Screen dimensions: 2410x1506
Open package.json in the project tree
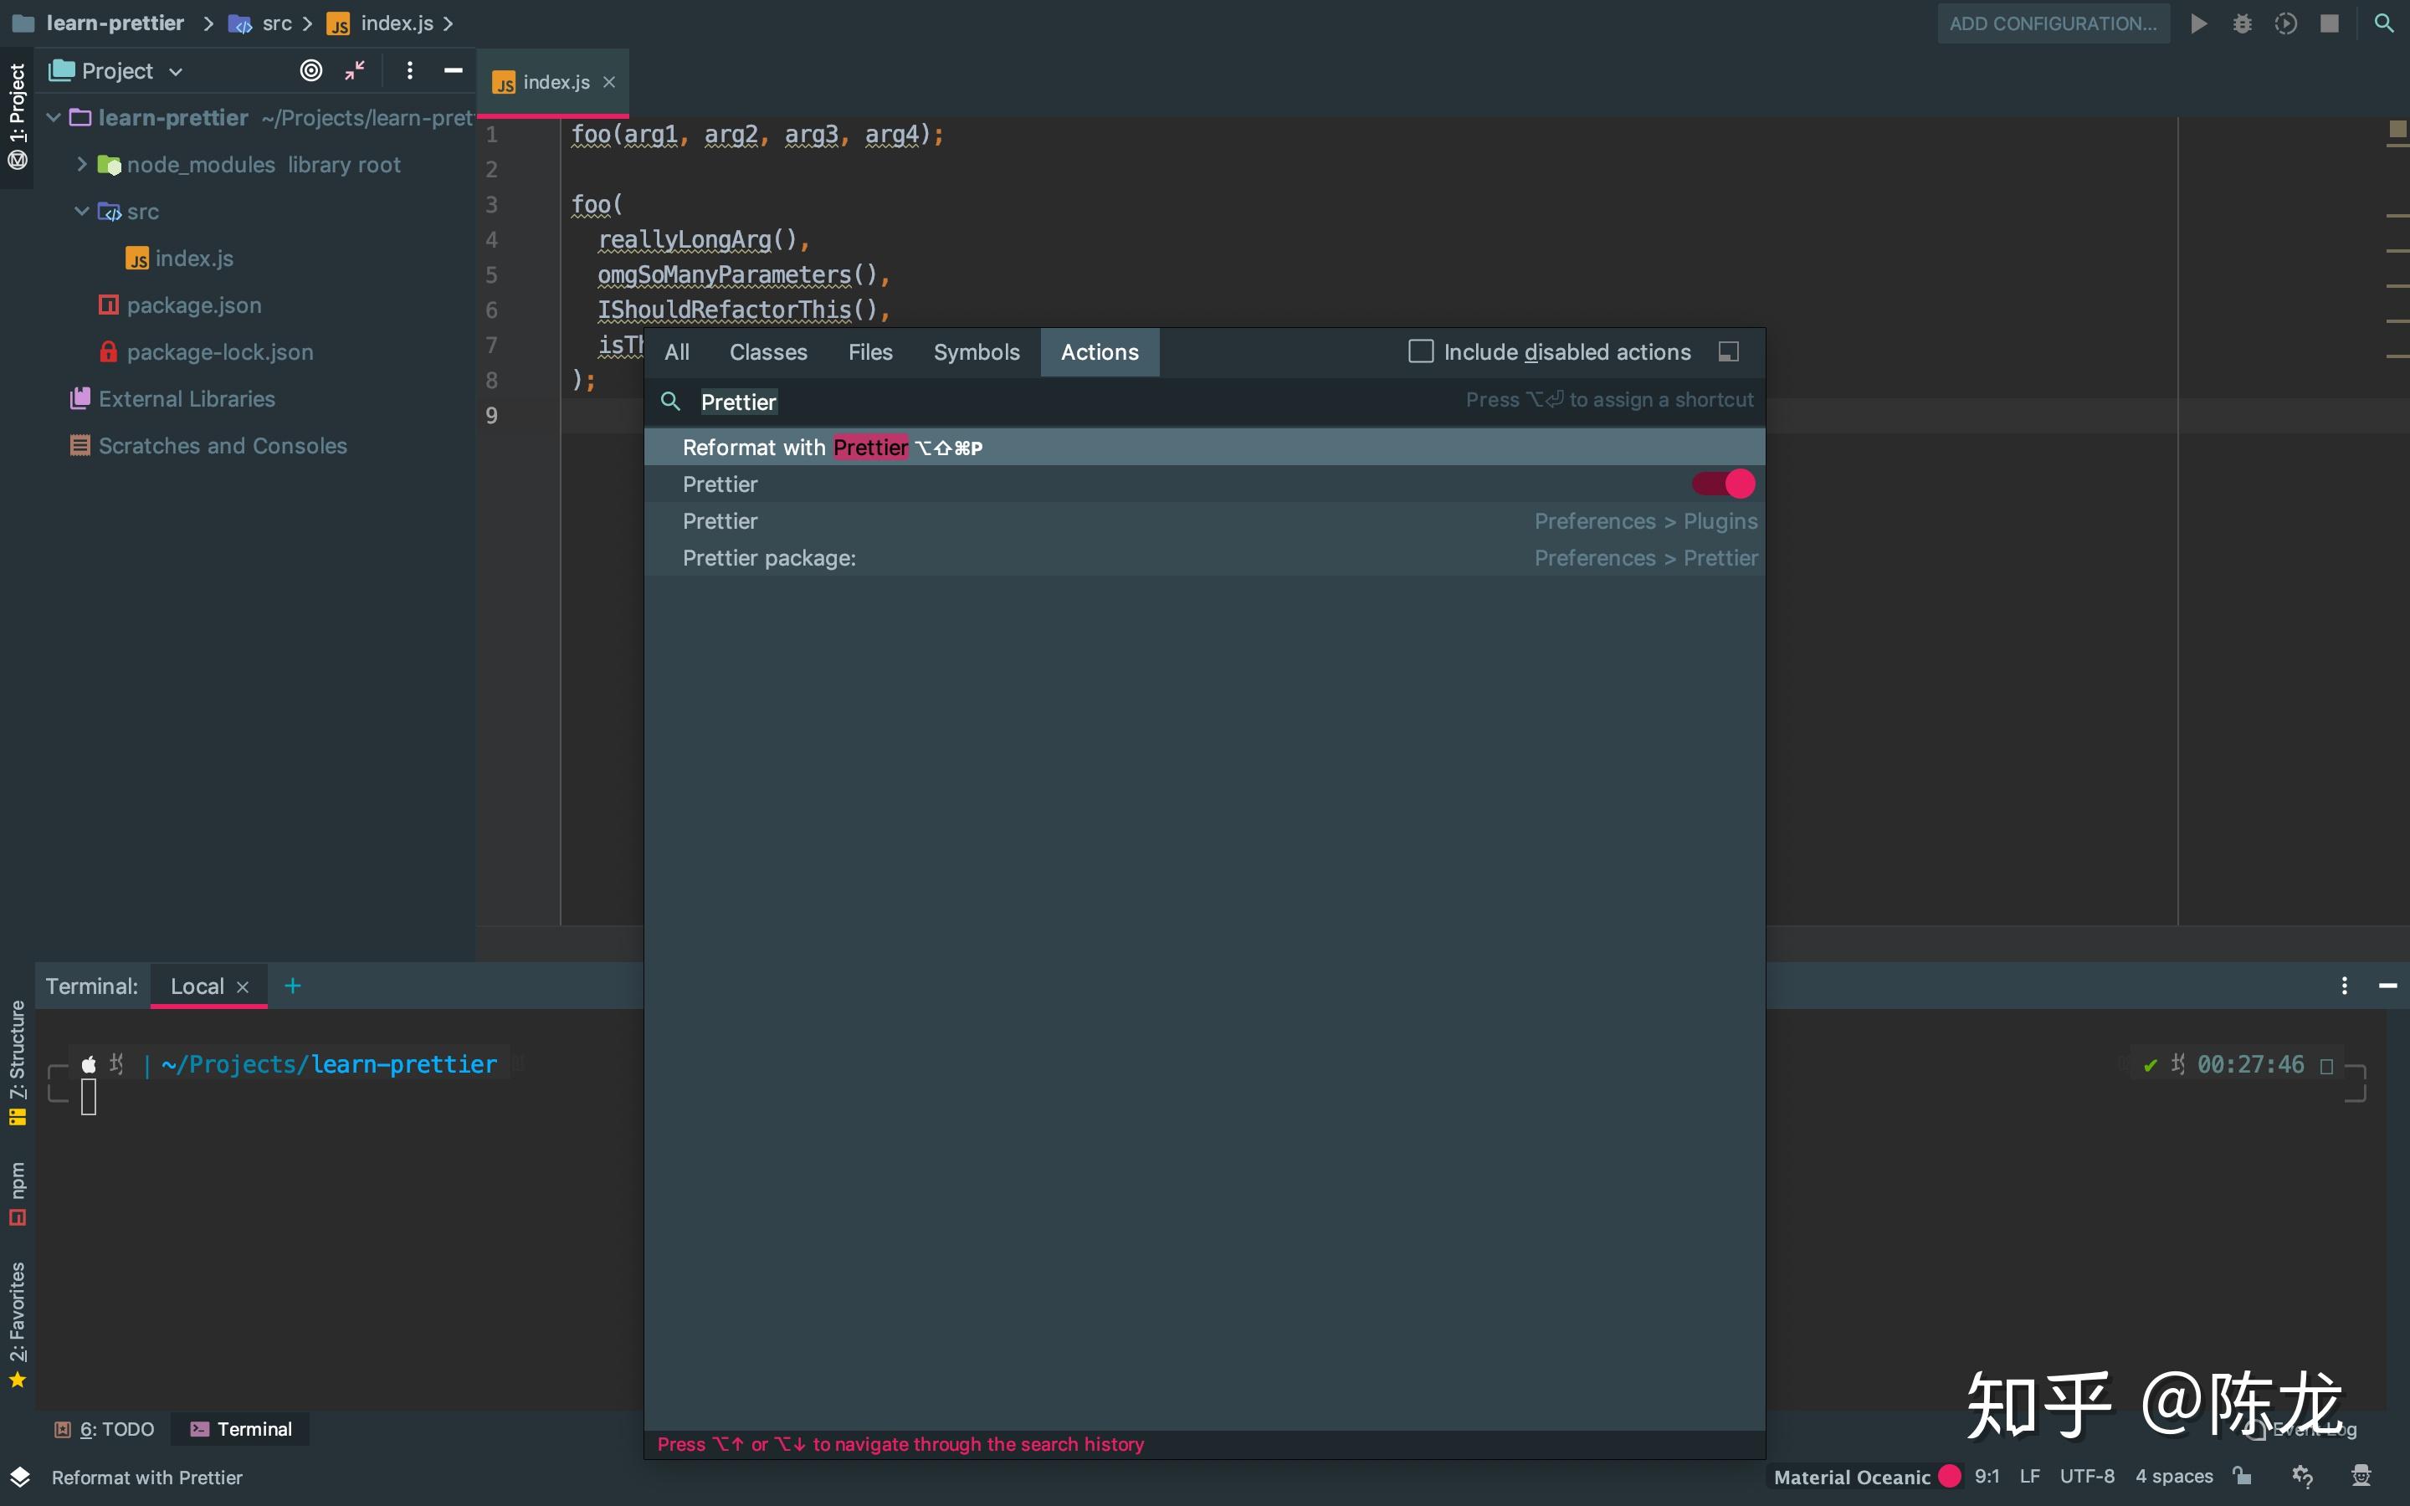[193, 305]
